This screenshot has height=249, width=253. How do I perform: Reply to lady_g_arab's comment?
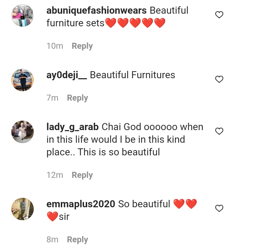tap(82, 175)
